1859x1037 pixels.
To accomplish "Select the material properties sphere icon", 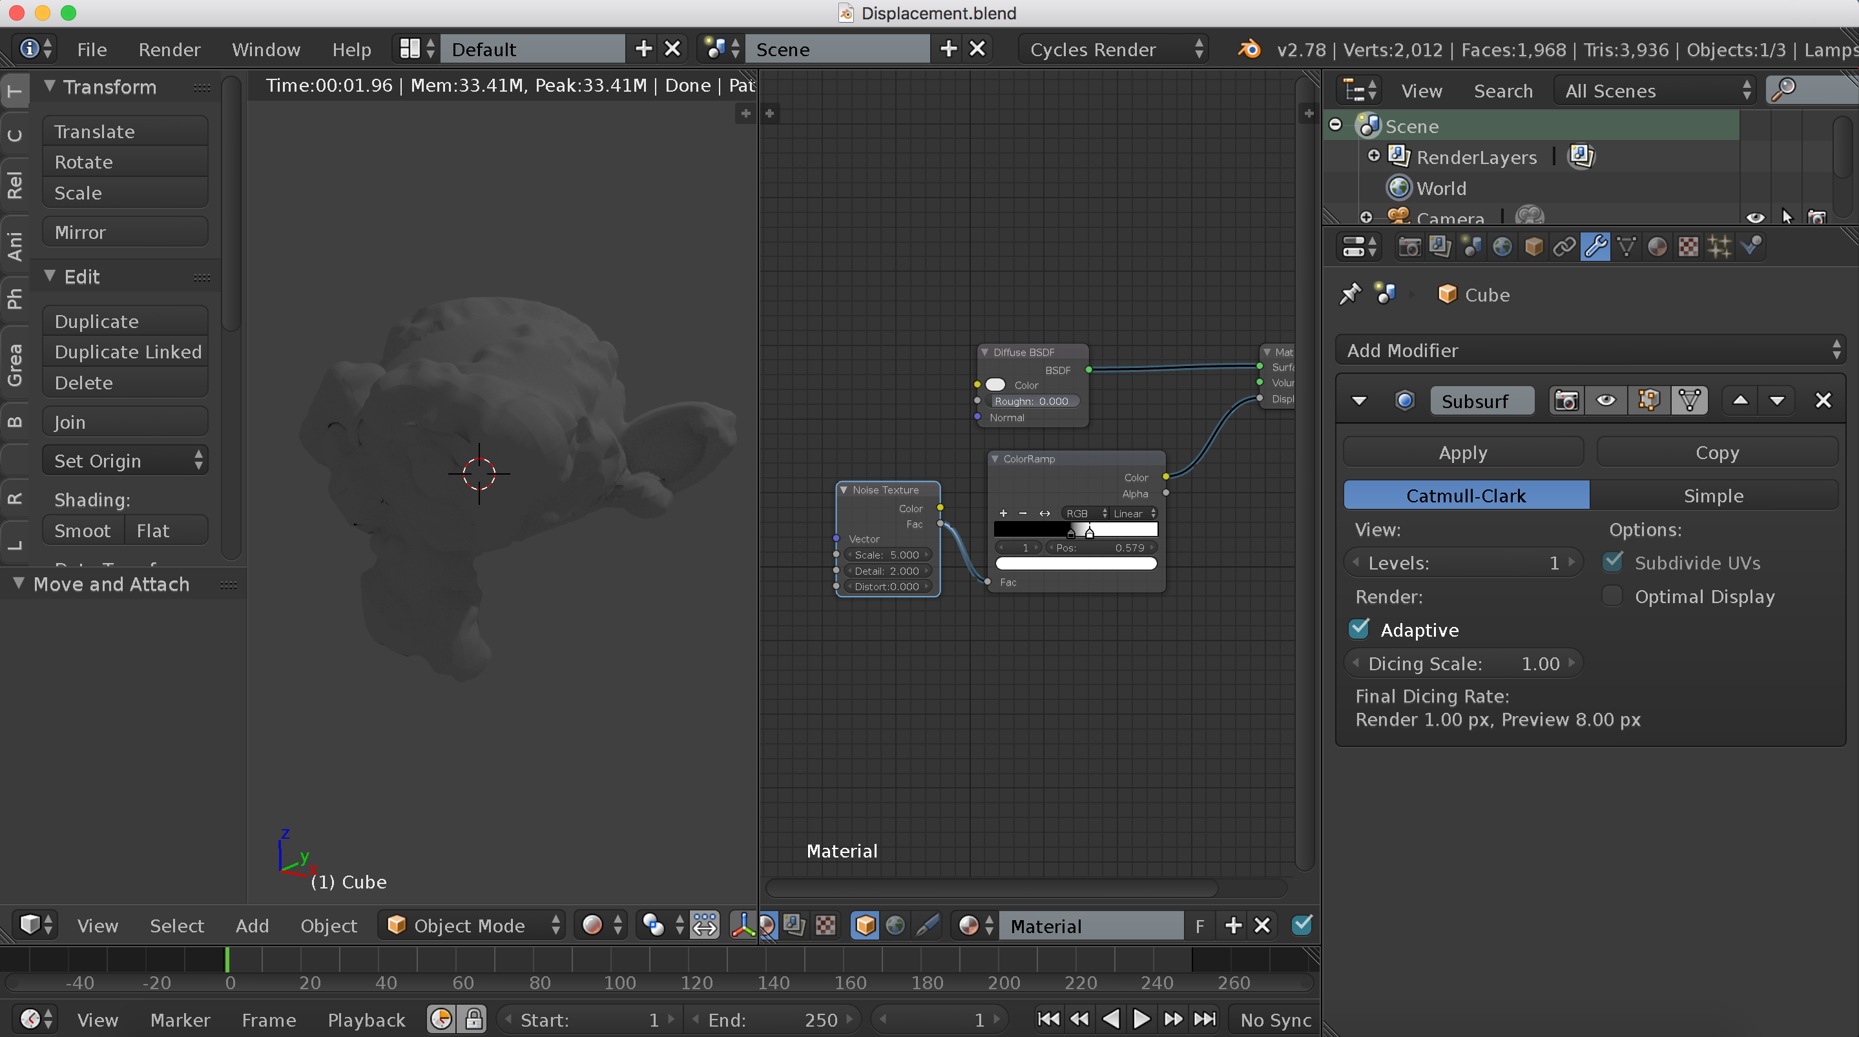I will [x=1657, y=248].
